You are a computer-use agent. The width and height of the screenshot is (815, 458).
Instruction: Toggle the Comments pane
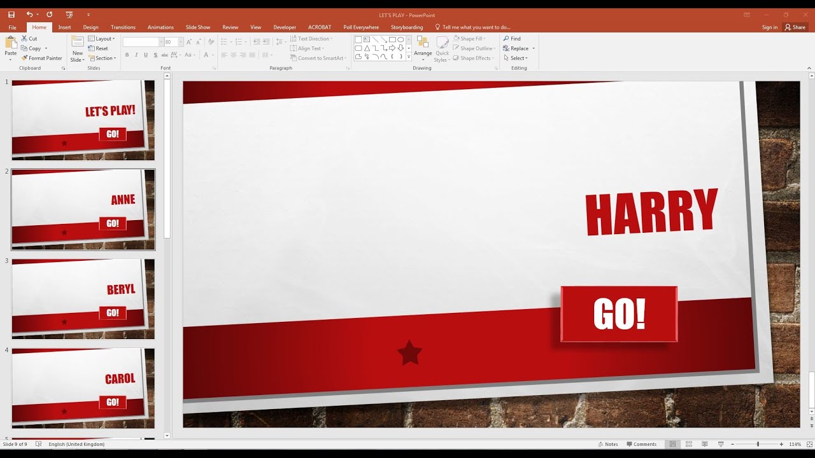point(641,444)
